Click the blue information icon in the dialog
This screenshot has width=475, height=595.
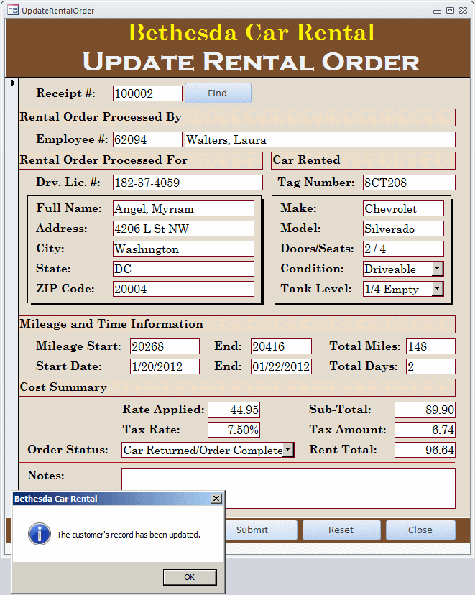pyautogui.click(x=40, y=534)
